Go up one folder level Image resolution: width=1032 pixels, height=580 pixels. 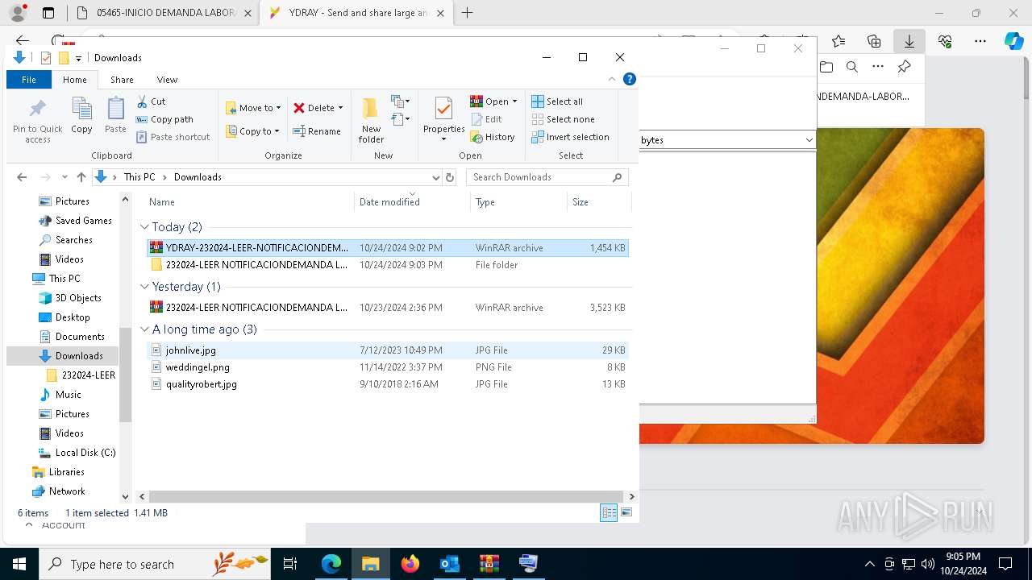(x=81, y=177)
